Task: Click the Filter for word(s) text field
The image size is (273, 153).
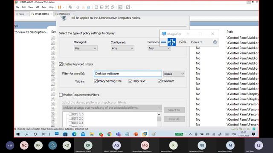Action: point(128,74)
